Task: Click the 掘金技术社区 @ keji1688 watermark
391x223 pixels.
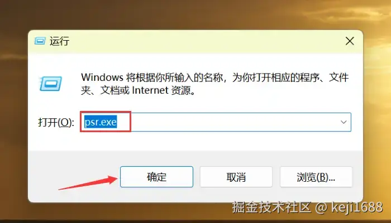Action: [x=307, y=207]
